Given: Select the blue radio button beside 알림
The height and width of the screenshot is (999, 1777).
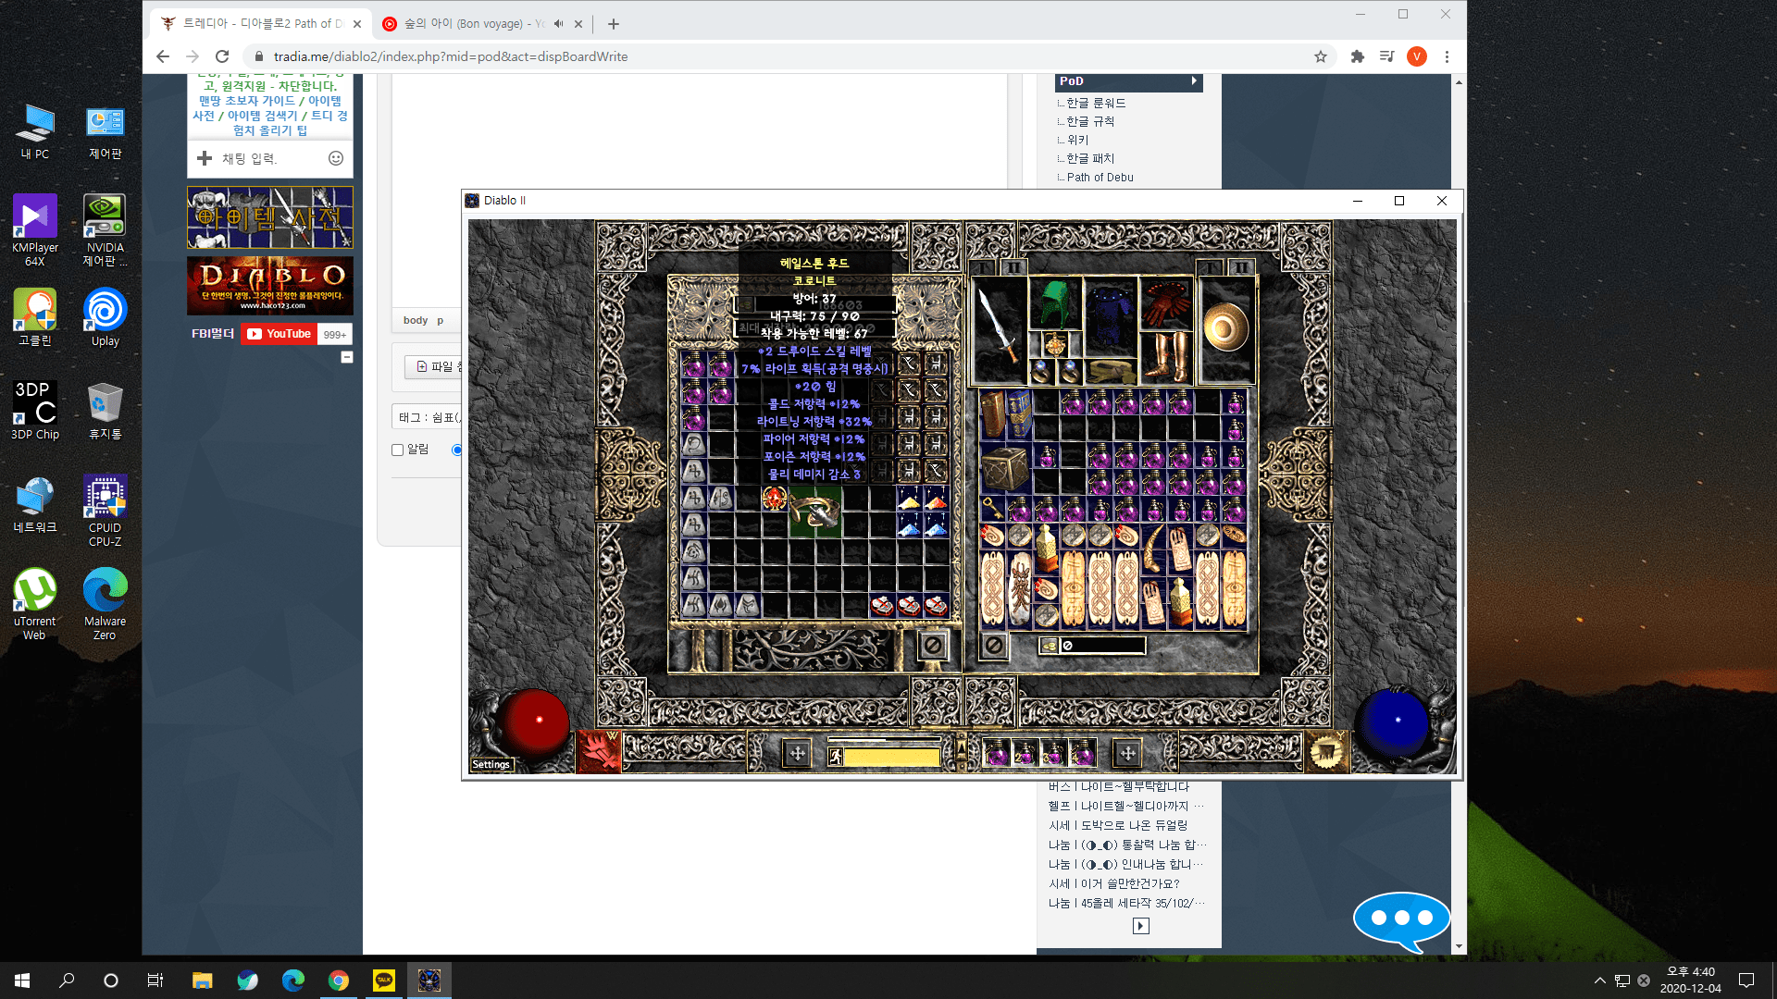Looking at the screenshot, I should tap(456, 450).
